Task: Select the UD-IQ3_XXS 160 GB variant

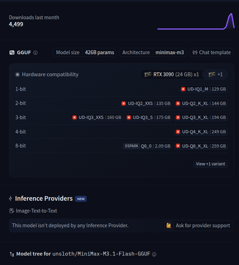Action: tap(97, 117)
